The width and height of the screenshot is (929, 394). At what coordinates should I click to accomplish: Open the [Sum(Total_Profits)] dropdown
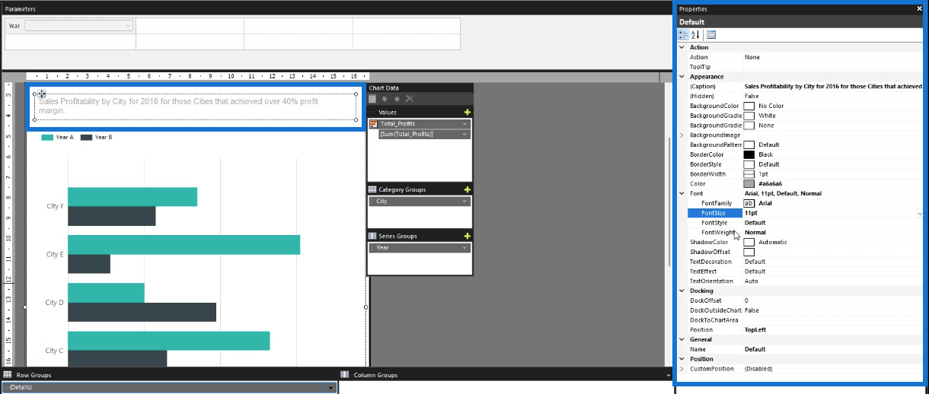[x=464, y=134]
